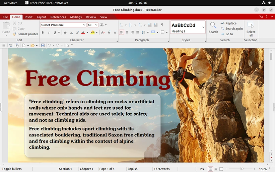Open Activities in the top bar
275x172 pixels.
tap(10, 3)
